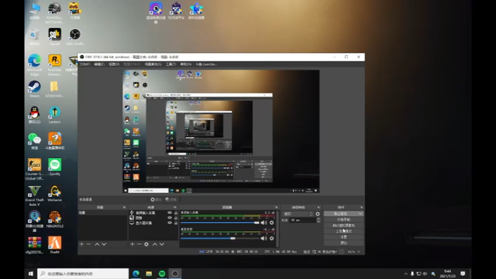Toggle lock on audio input capture source
The image size is (496, 279).
point(176,213)
